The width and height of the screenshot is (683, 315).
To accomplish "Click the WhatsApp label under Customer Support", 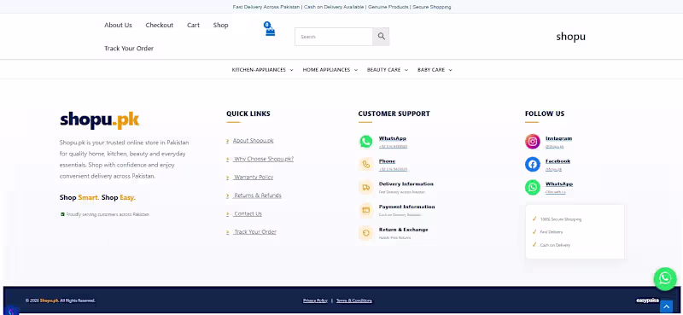I will click(x=393, y=138).
